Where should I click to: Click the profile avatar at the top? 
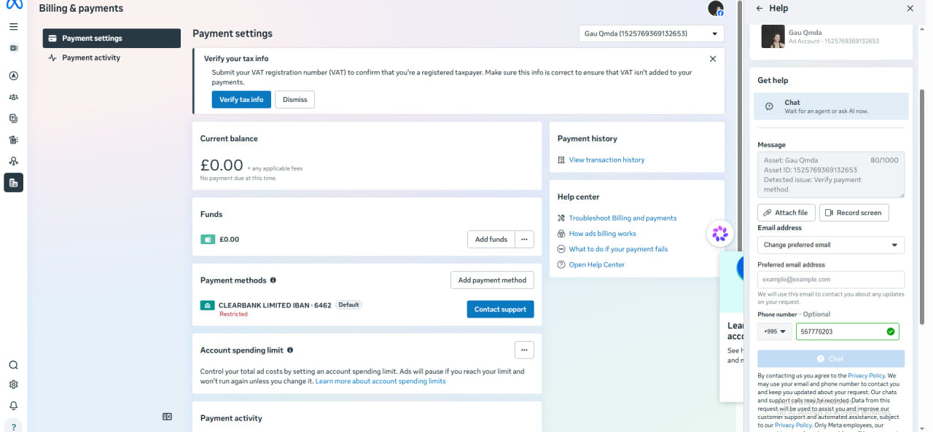715,9
